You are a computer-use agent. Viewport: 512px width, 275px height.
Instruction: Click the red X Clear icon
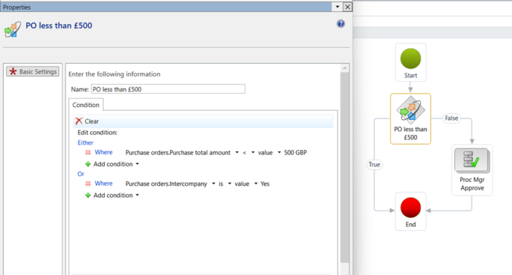click(x=79, y=121)
